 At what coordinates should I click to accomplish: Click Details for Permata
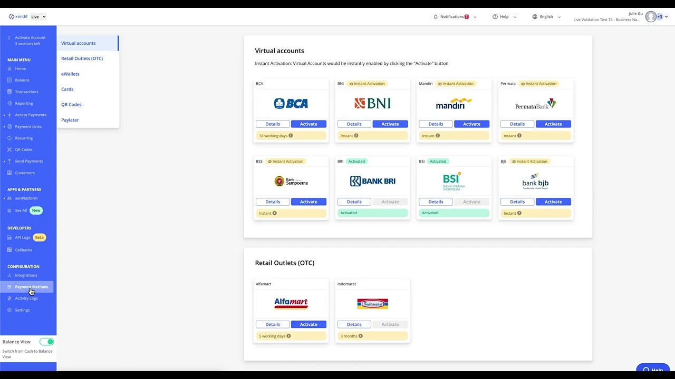pos(517,124)
